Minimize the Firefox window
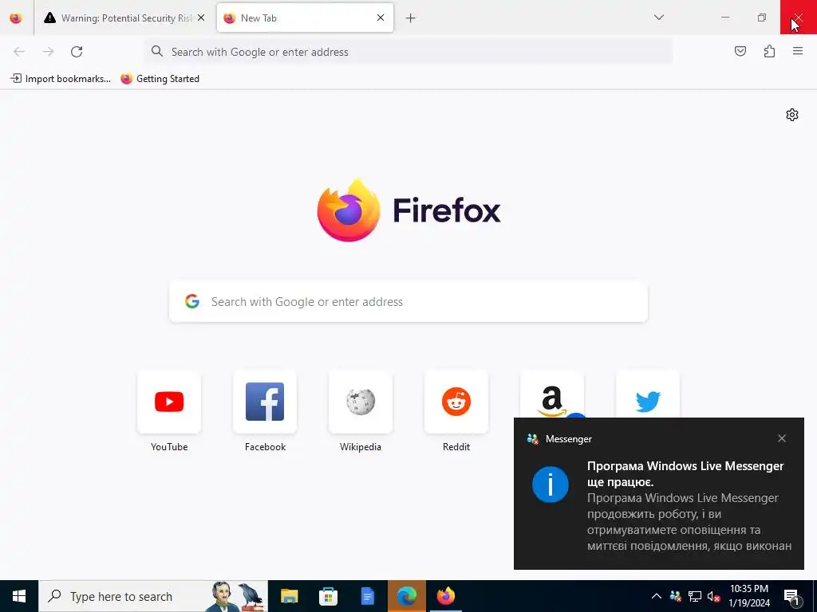The height and width of the screenshot is (612, 817). (x=724, y=18)
